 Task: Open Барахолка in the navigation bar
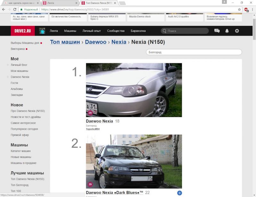tap(138, 31)
